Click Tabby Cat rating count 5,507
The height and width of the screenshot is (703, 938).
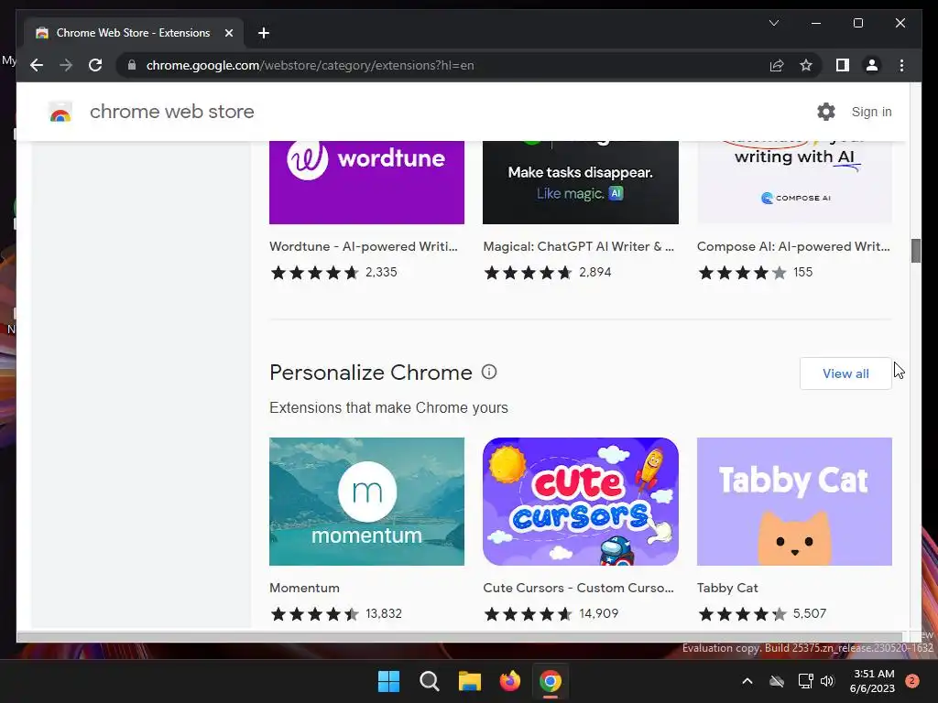[810, 613]
